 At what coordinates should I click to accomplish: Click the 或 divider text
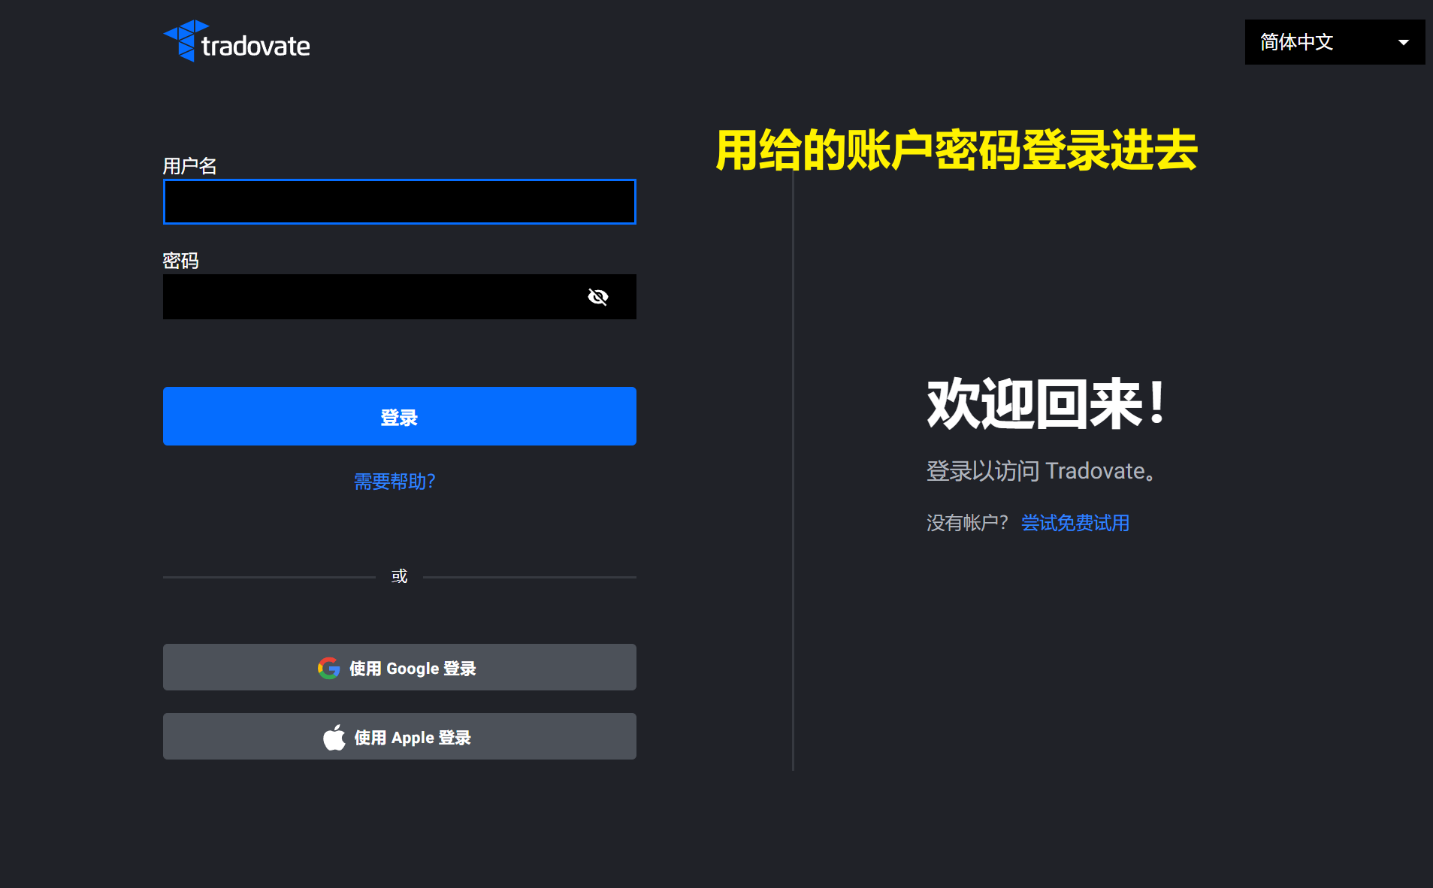399,576
